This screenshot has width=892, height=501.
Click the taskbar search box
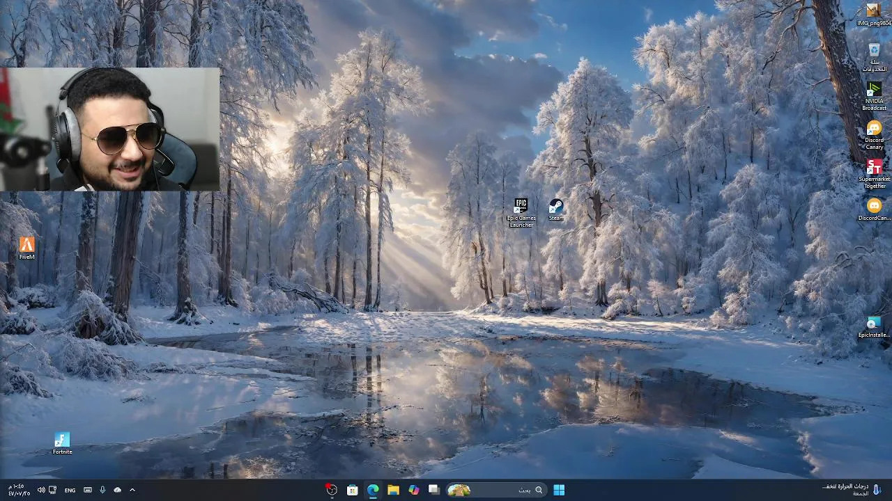click(x=495, y=490)
